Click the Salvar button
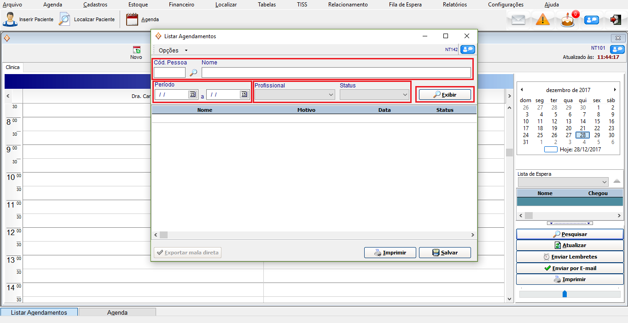Viewport: 628px width, 323px height. [445, 253]
